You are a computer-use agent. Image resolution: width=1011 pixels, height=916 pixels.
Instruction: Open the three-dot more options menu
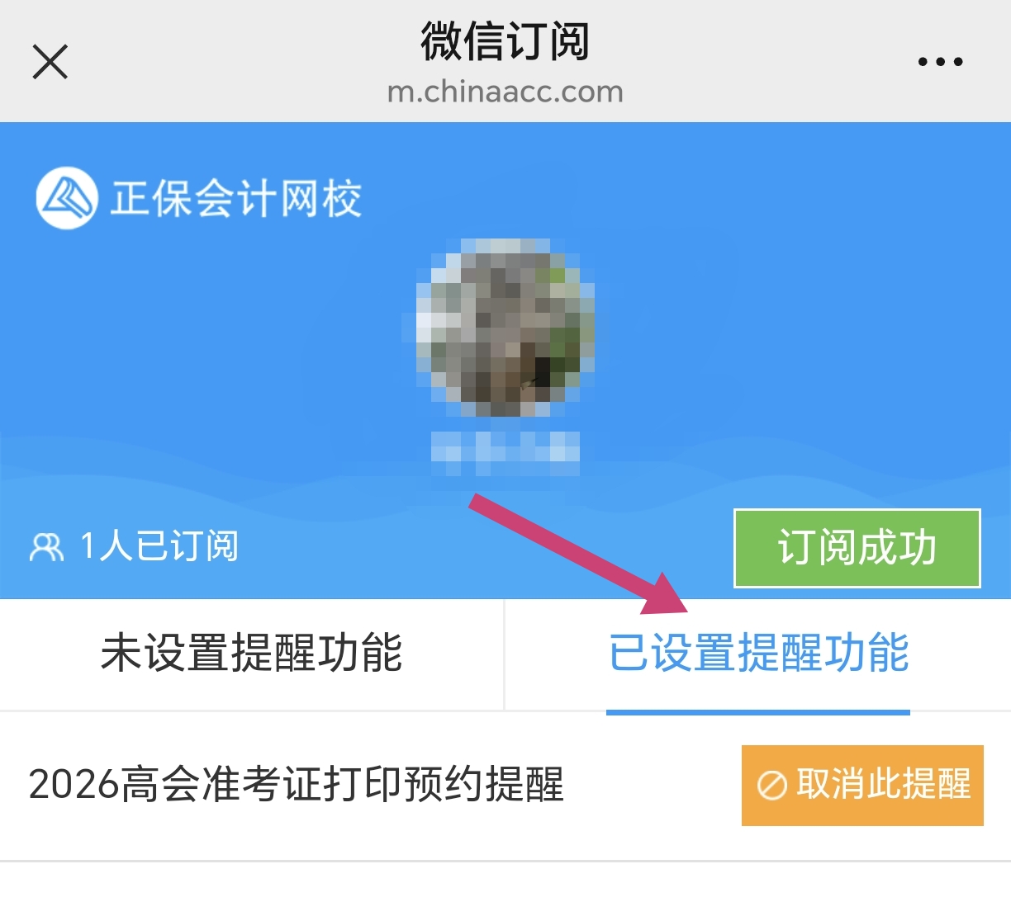coord(940,62)
